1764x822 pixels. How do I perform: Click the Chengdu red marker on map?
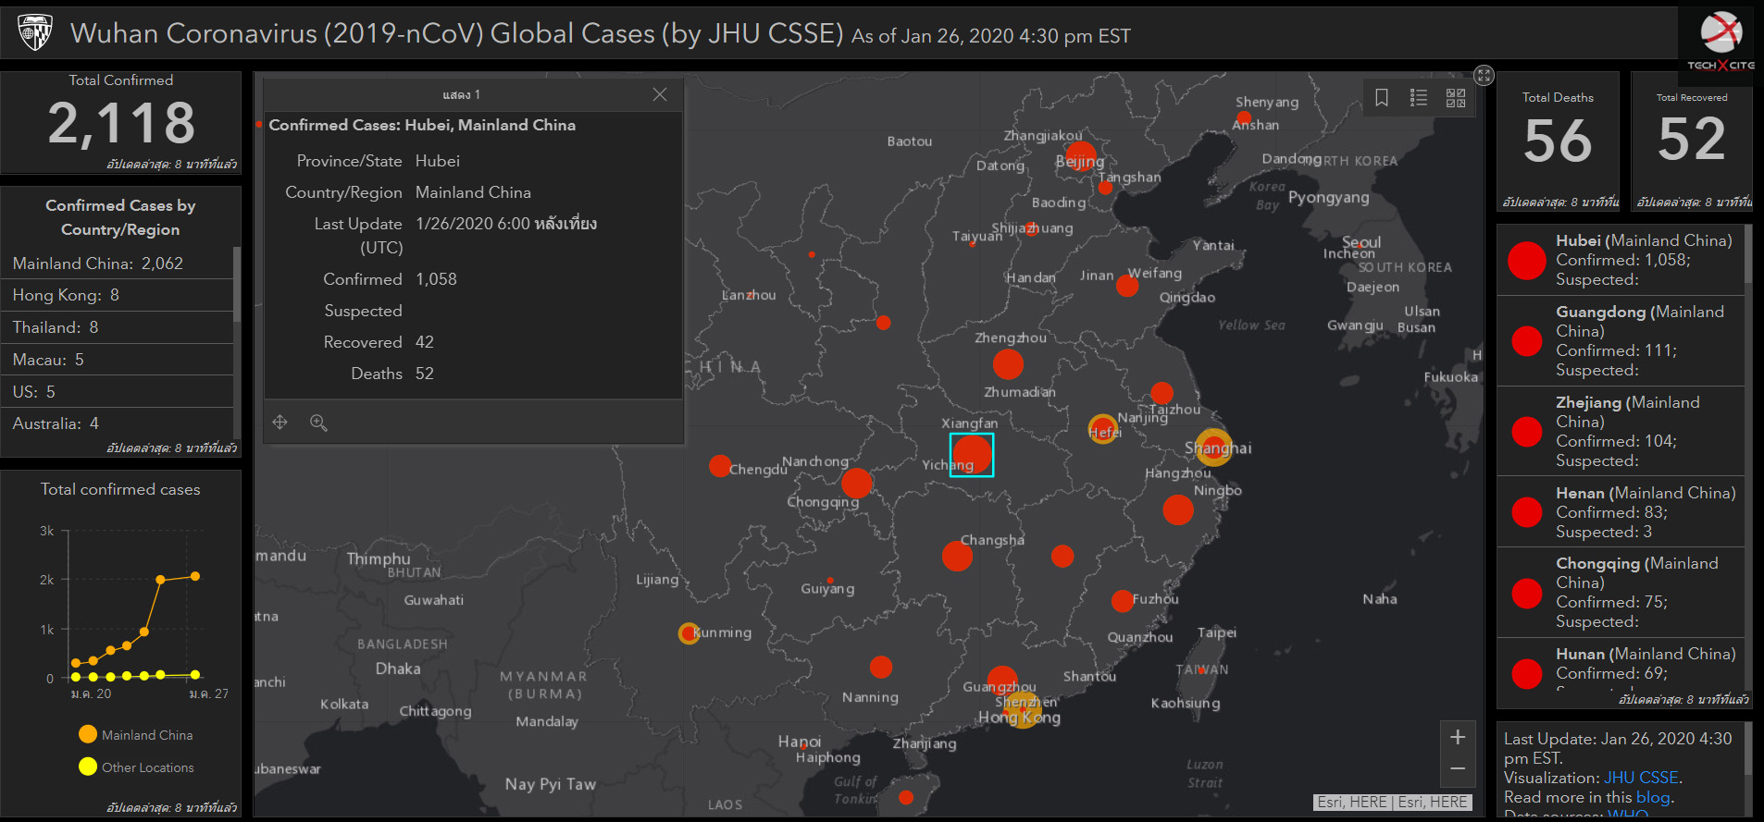(720, 466)
